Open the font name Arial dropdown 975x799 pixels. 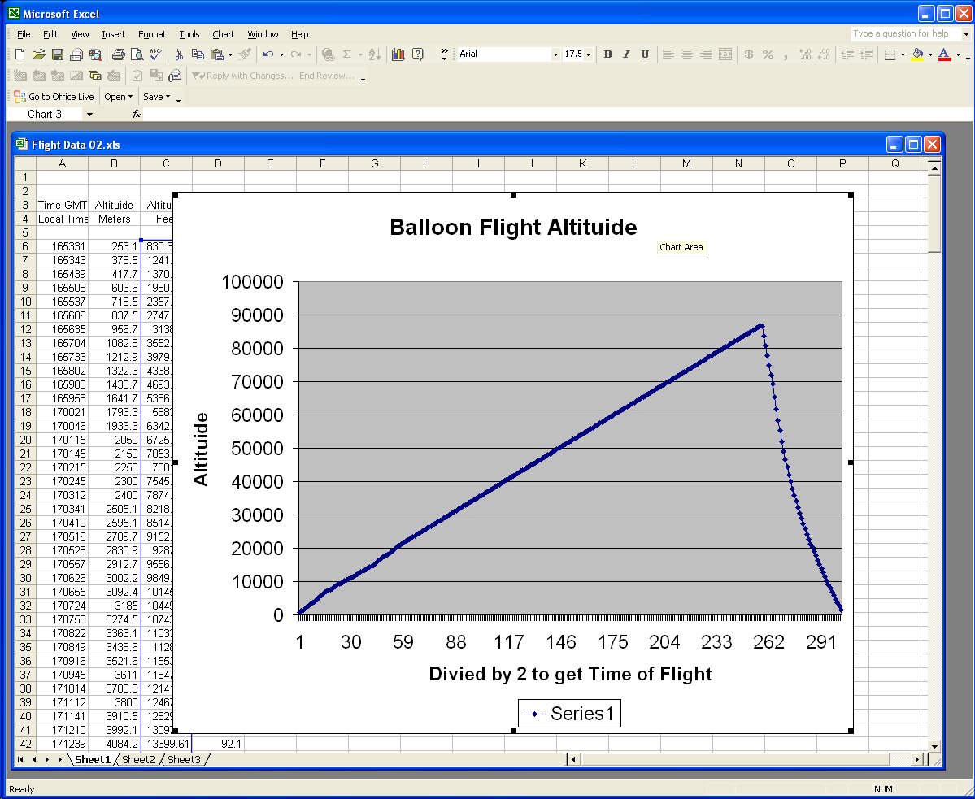(555, 54)
